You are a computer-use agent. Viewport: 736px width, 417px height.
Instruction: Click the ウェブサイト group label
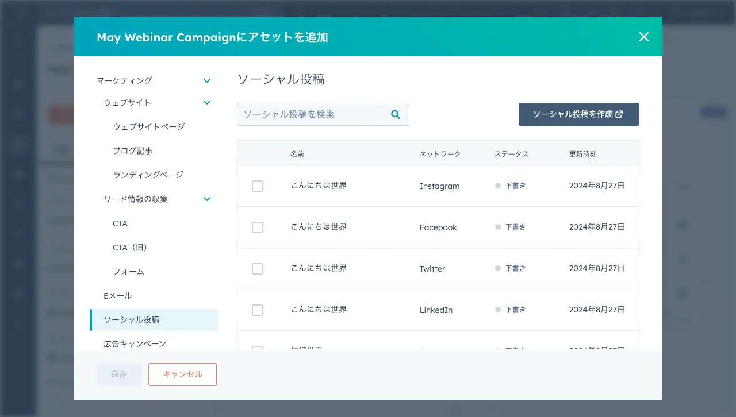127,102
